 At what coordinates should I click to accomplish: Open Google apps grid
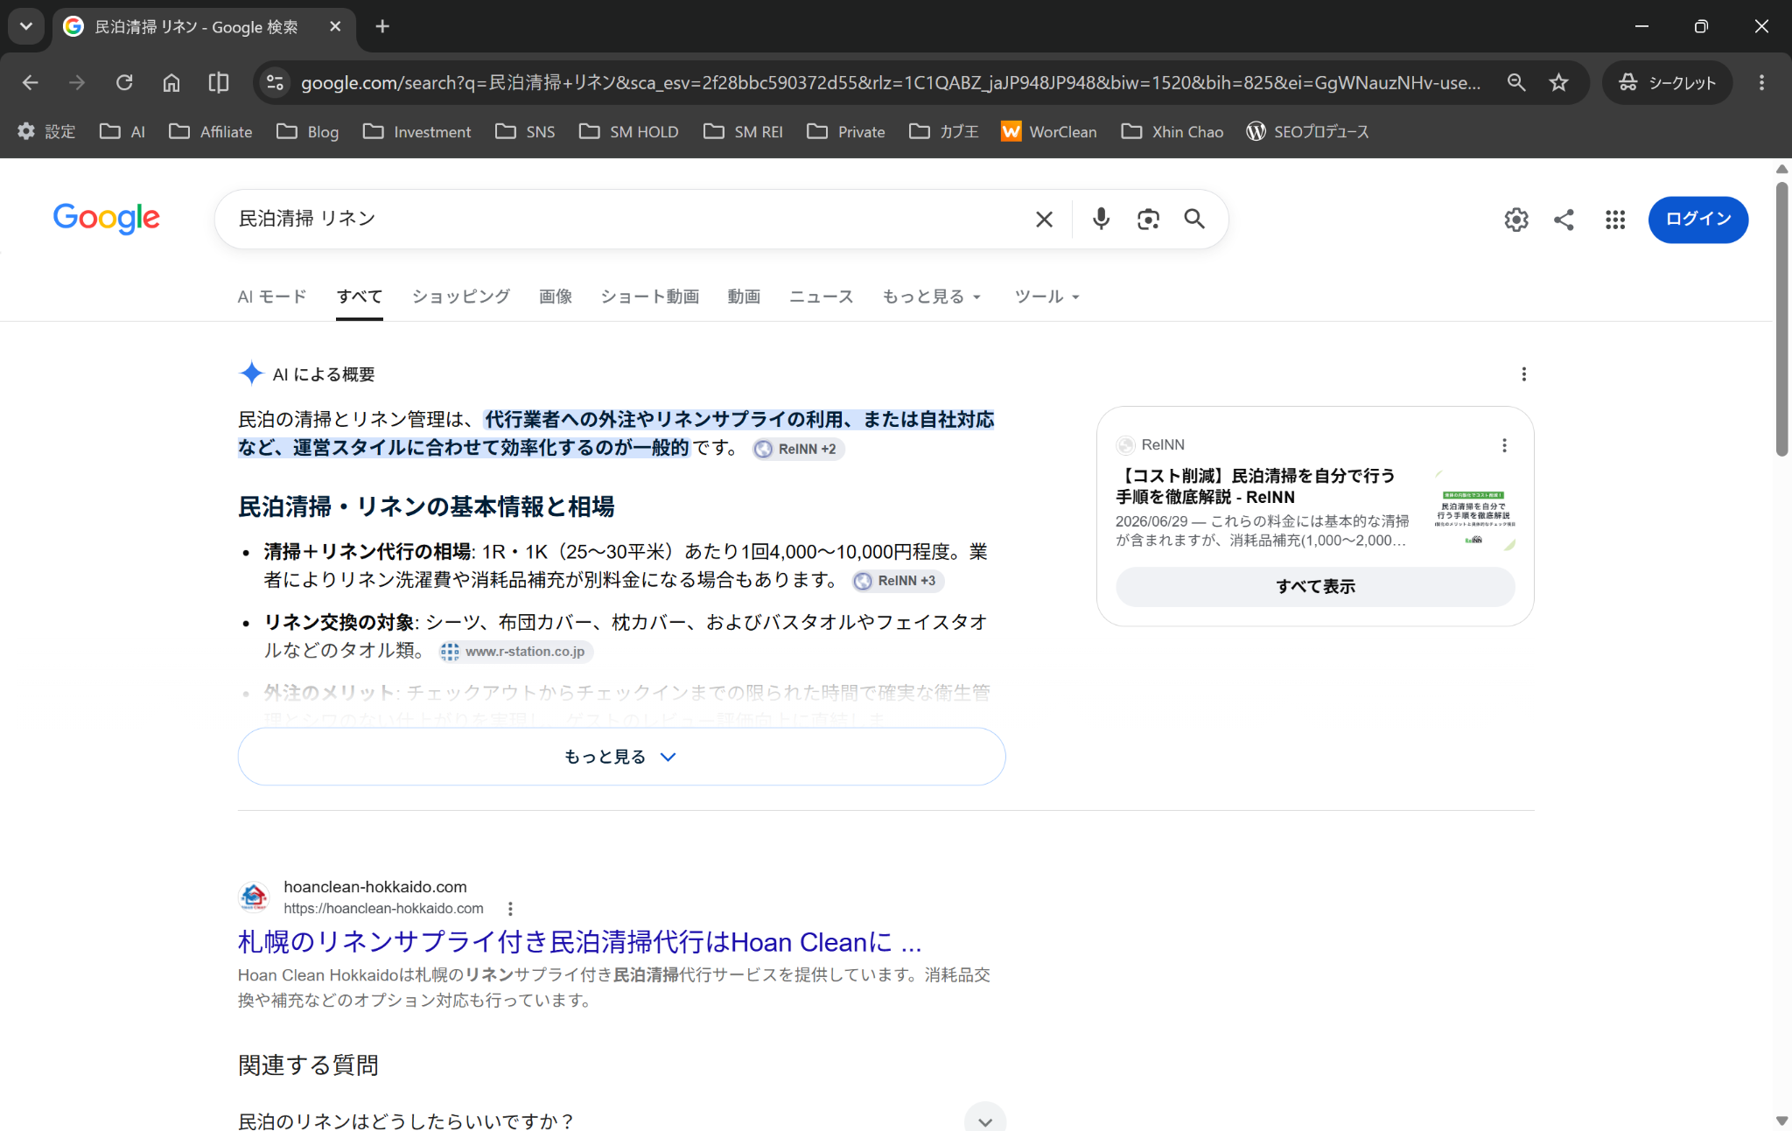(1615, 220)
